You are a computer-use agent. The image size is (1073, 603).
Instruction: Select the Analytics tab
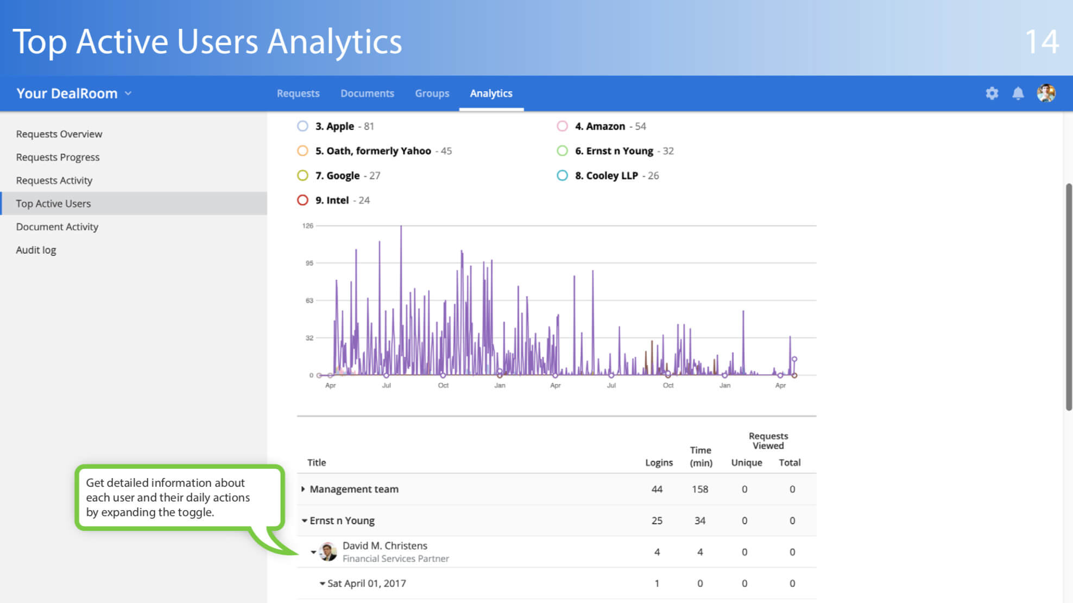click(491, 93)
